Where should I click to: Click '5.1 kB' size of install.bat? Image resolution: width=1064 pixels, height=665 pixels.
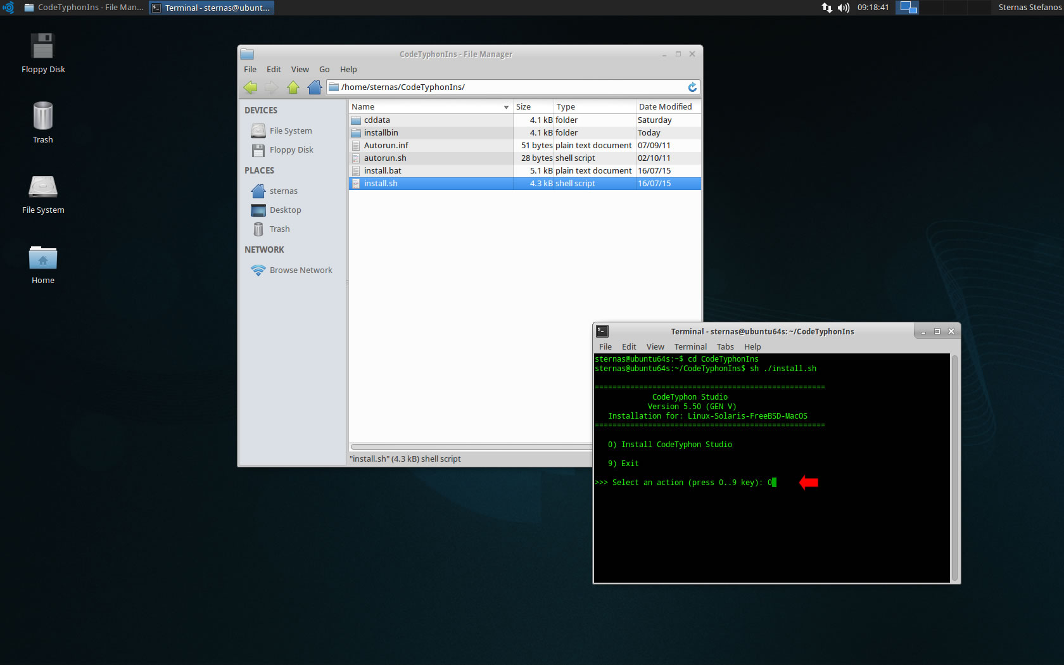pos(541,171)
